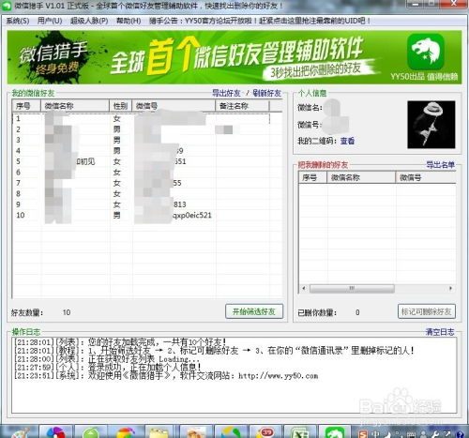This screenshot has height=438, width=469.
Task: Click the log line 正在获取好友列表 Loading
Action: tap(107, 359)
